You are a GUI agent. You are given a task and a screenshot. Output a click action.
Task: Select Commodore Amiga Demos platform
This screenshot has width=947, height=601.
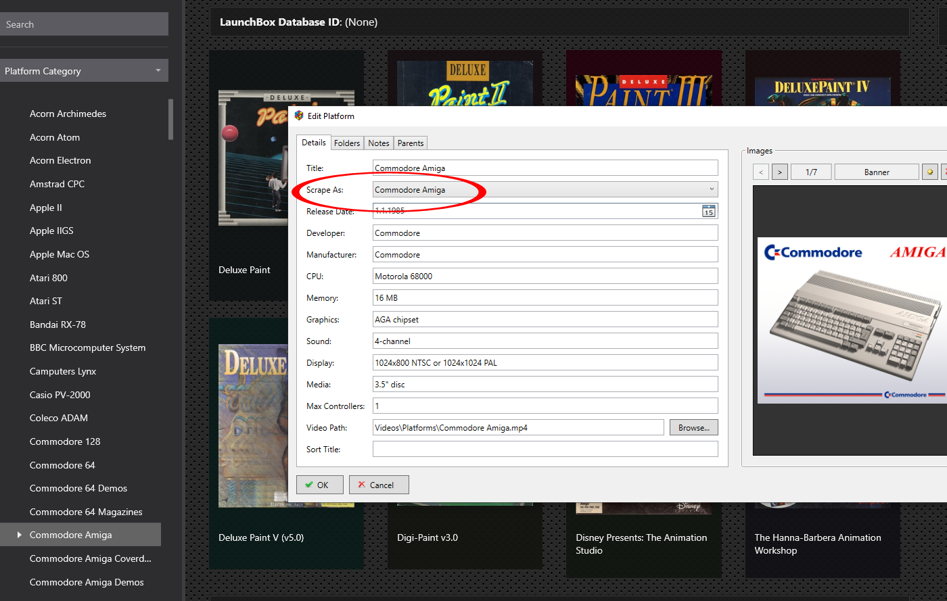click(x=87, y=582)
